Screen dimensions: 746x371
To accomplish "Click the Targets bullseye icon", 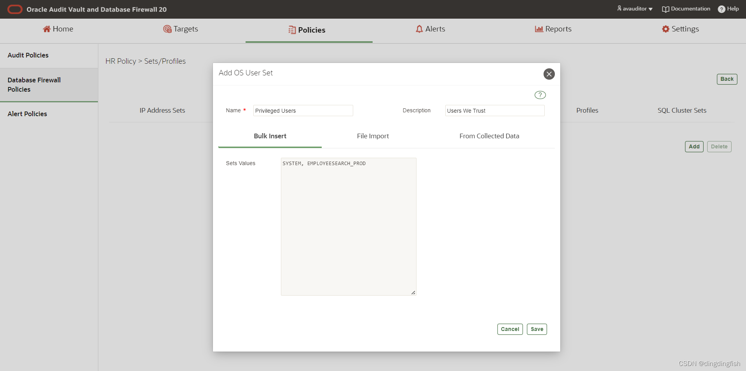I will (x=167, y=29).
